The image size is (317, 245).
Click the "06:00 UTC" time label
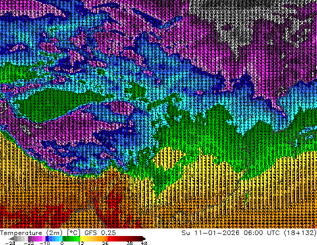(x=262, y=233)
